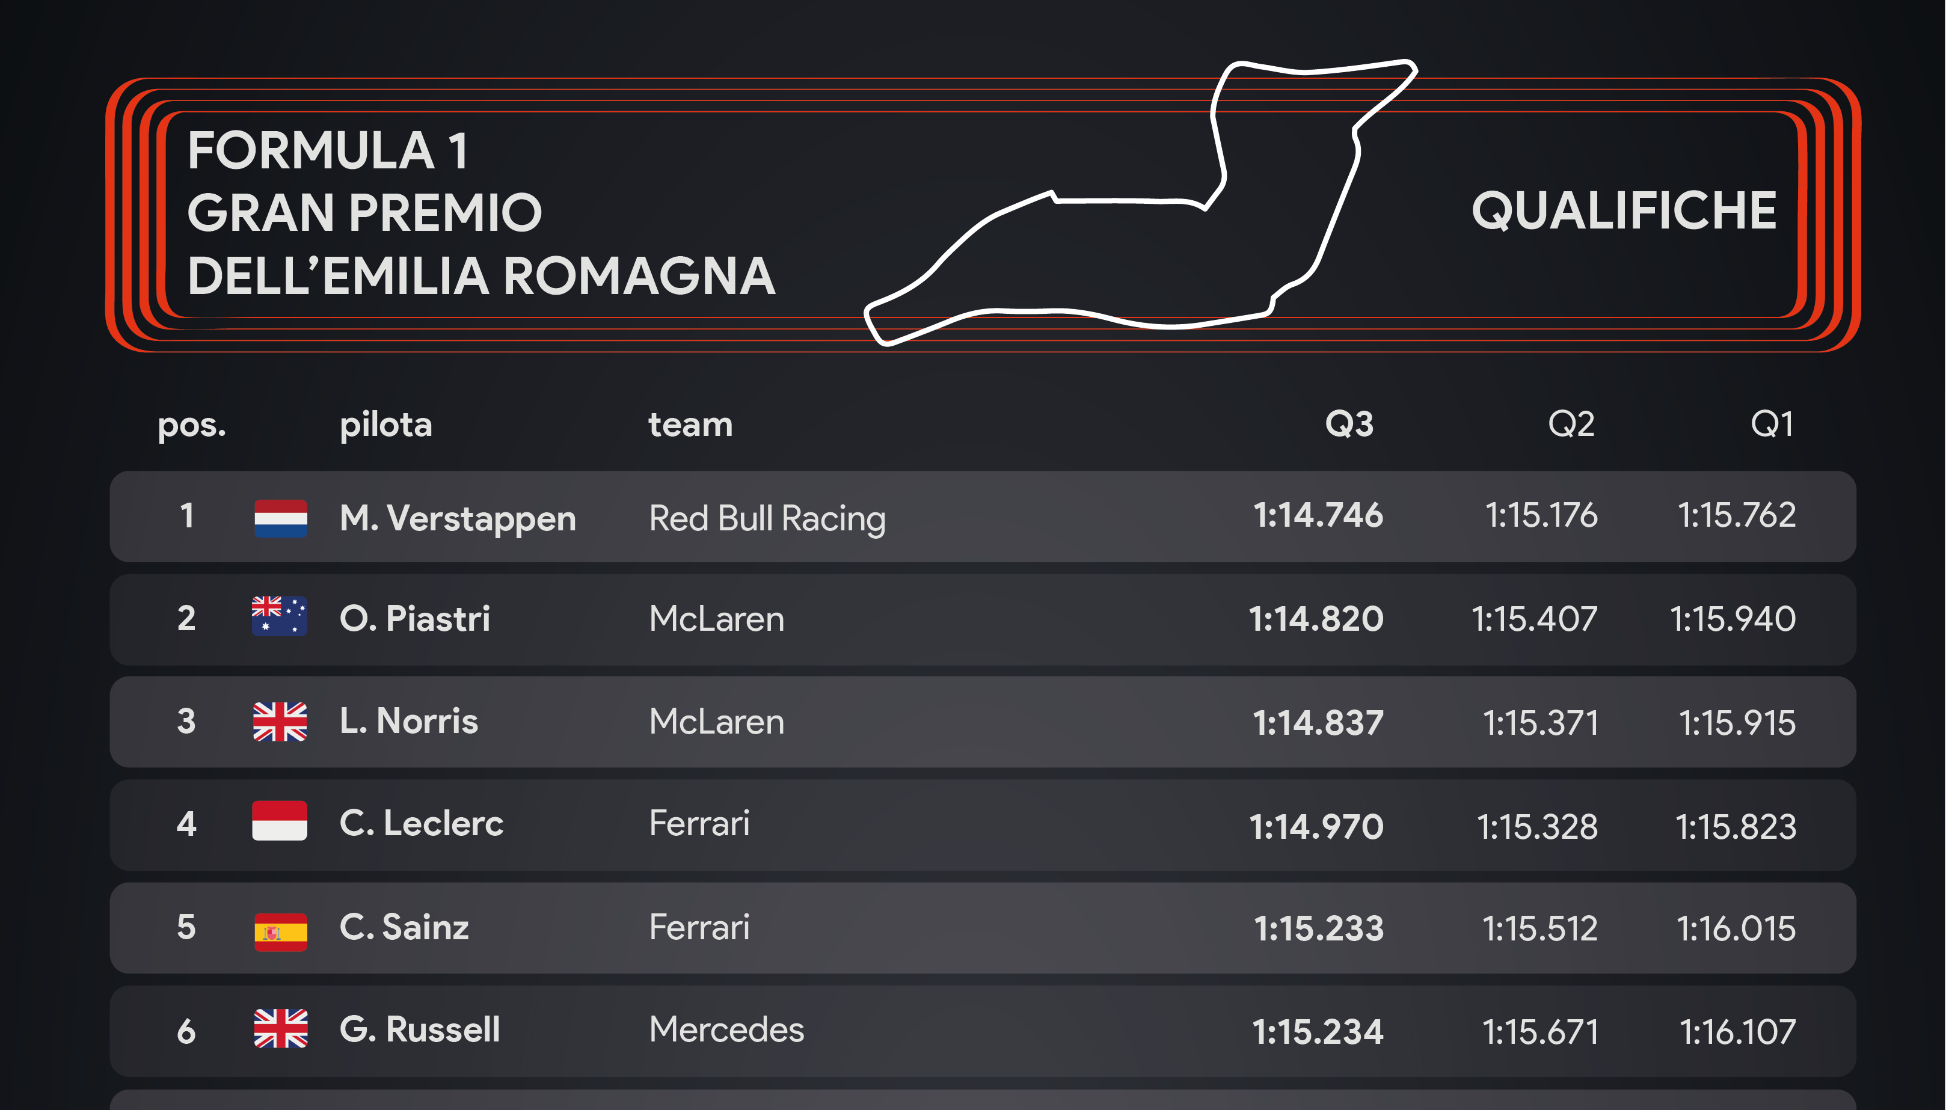Select the Q3 column header

(x=1348, y=424)
